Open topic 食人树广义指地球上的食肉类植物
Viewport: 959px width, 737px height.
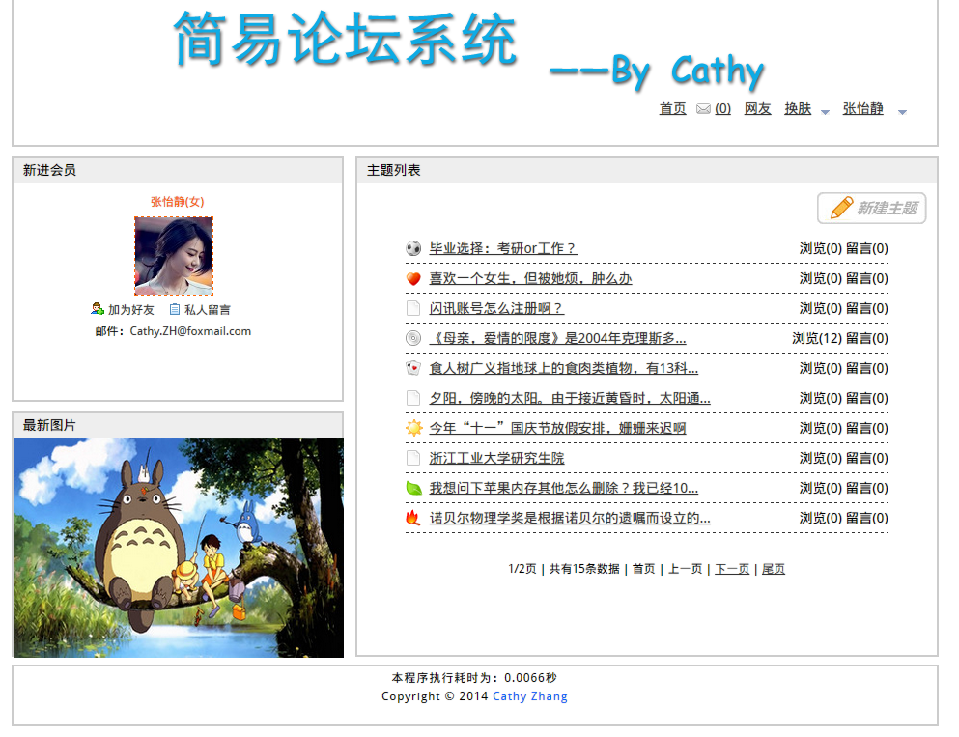(563, 368)
